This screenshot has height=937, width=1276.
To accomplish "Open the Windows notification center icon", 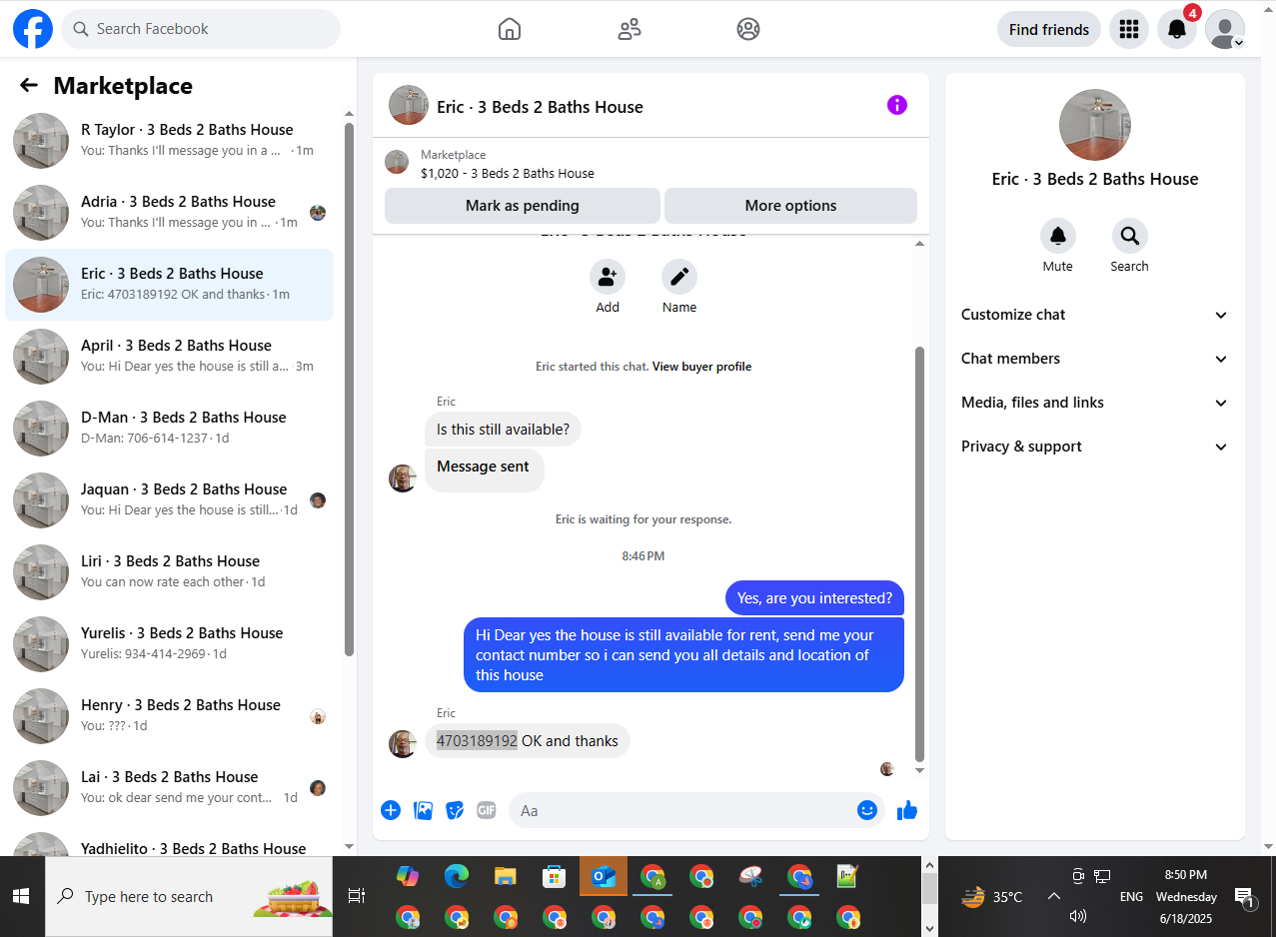I will point(1245,897).
